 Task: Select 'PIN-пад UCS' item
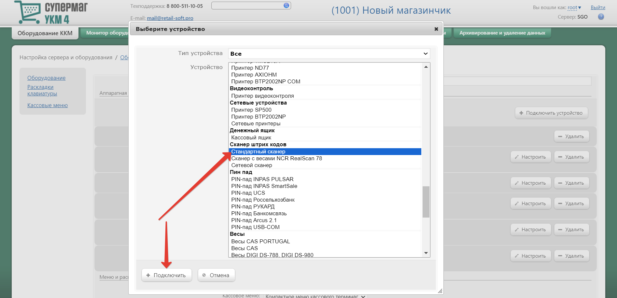tap(325, 193)
